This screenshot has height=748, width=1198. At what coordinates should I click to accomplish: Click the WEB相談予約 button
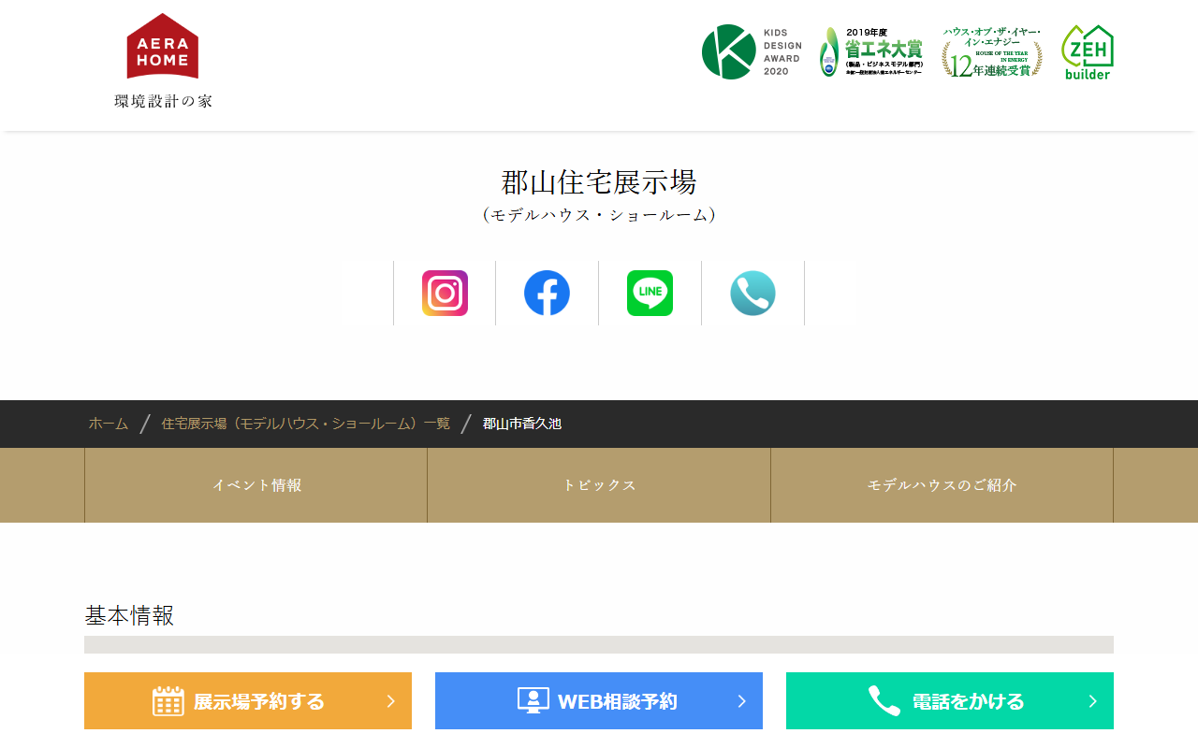(x=599, y=701)
